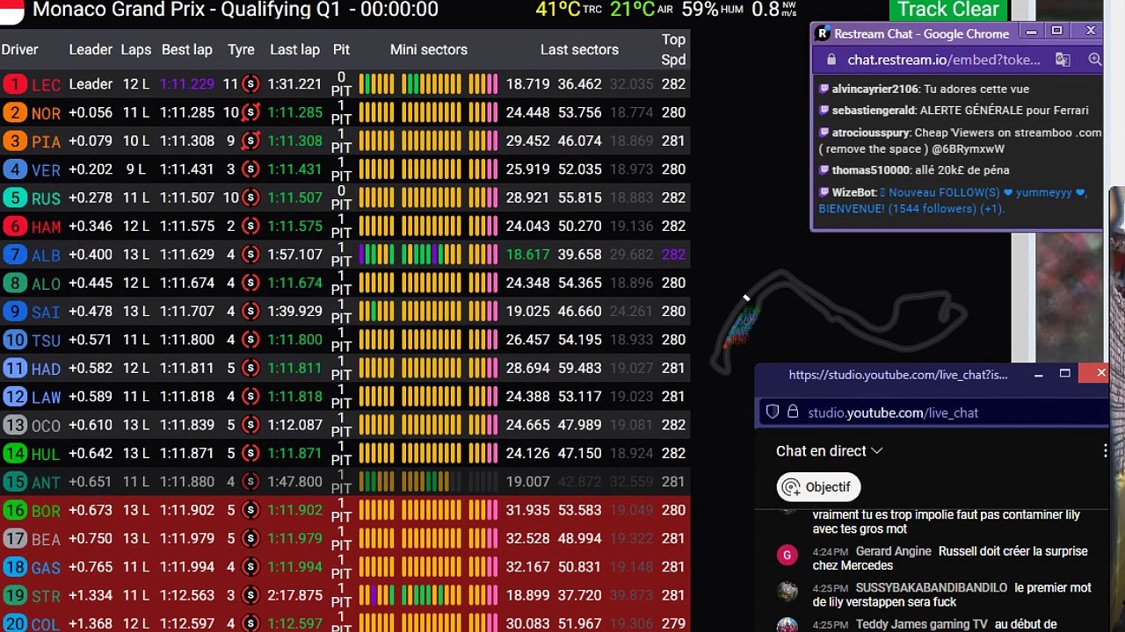Click the Monaco Grand Prix Qualifying Q1 title
The height and width of the screenshot is (632, 1125).
click(236, 10)
